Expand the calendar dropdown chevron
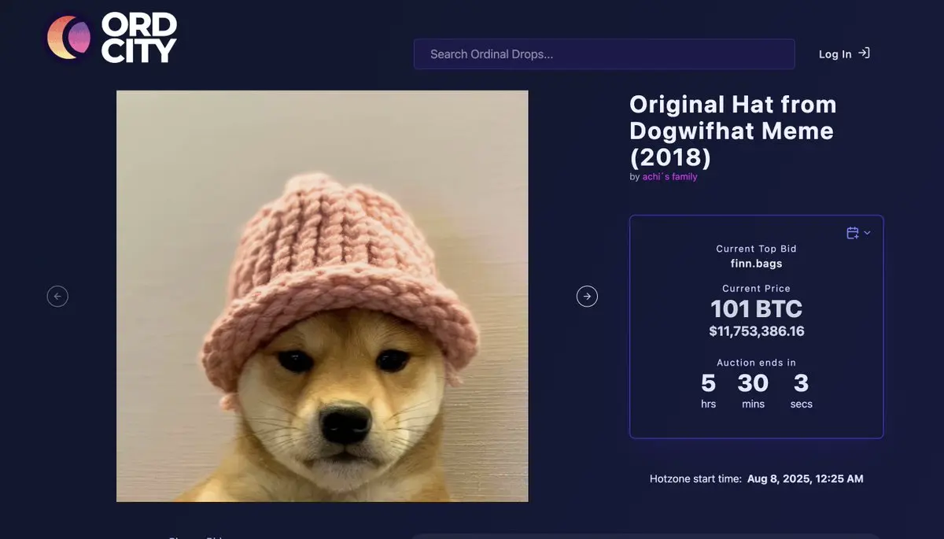Screen dimensions: 944x539 point(867,233)
